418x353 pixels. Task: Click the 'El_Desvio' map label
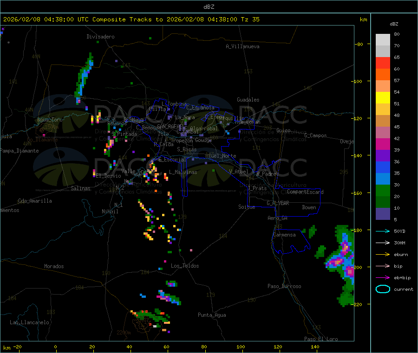(x=108, y=176)
